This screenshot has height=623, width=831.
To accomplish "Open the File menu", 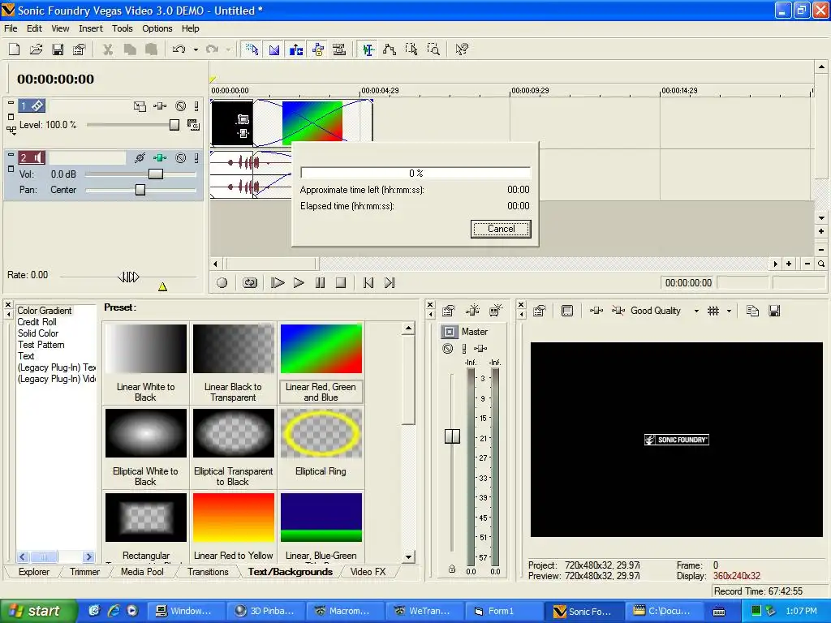I will point(11,28).
